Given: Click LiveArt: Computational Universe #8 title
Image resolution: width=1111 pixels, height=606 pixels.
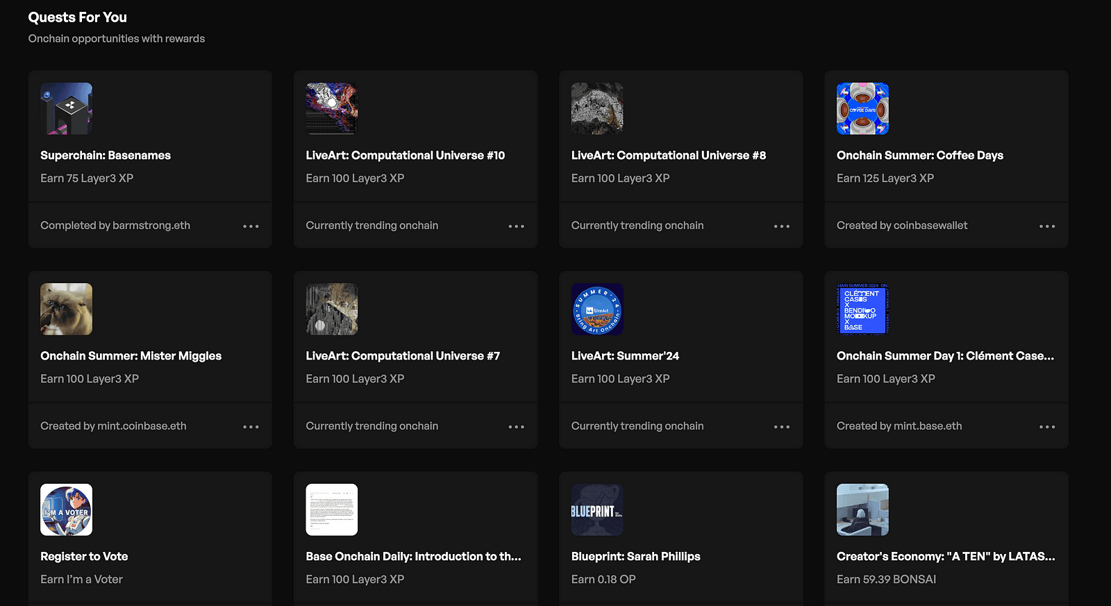Looking at the screenshot, I should coord(669,155).
